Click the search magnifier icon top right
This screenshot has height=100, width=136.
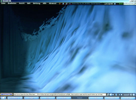135,4
